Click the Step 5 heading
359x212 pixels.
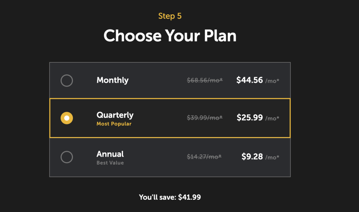[x=170, y=16]
